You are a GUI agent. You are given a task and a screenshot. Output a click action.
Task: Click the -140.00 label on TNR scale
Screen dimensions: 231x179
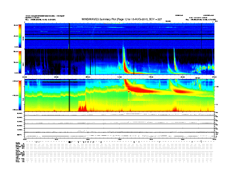pyautogui.click(x=15, y=95)
